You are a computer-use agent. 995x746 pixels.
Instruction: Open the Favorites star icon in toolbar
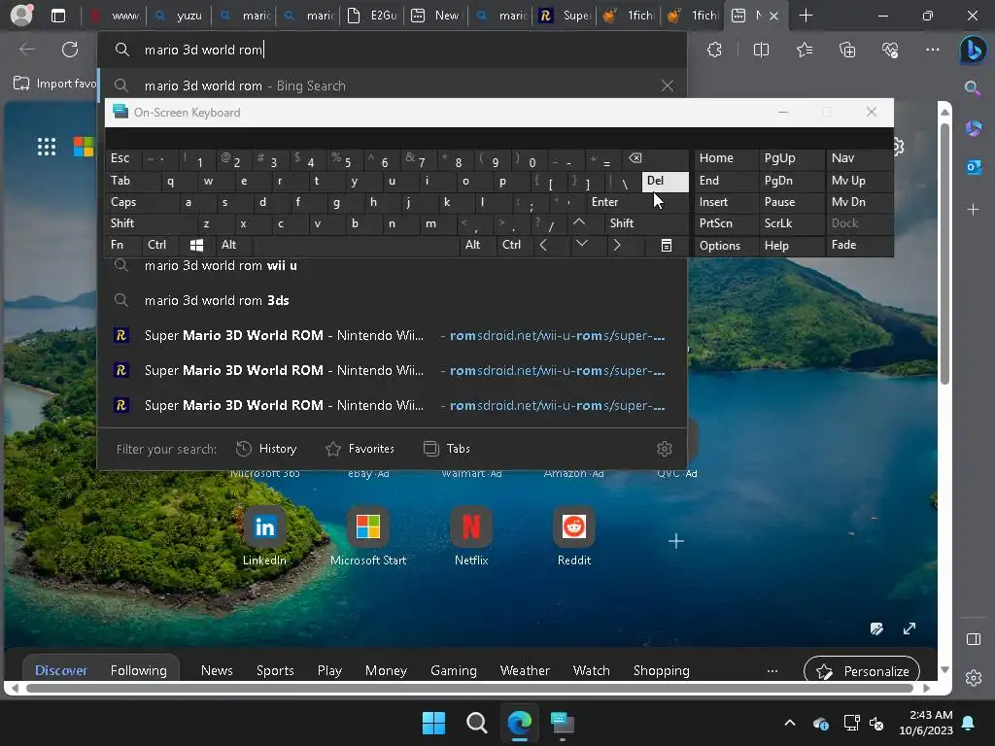click(x=804, y=50)
